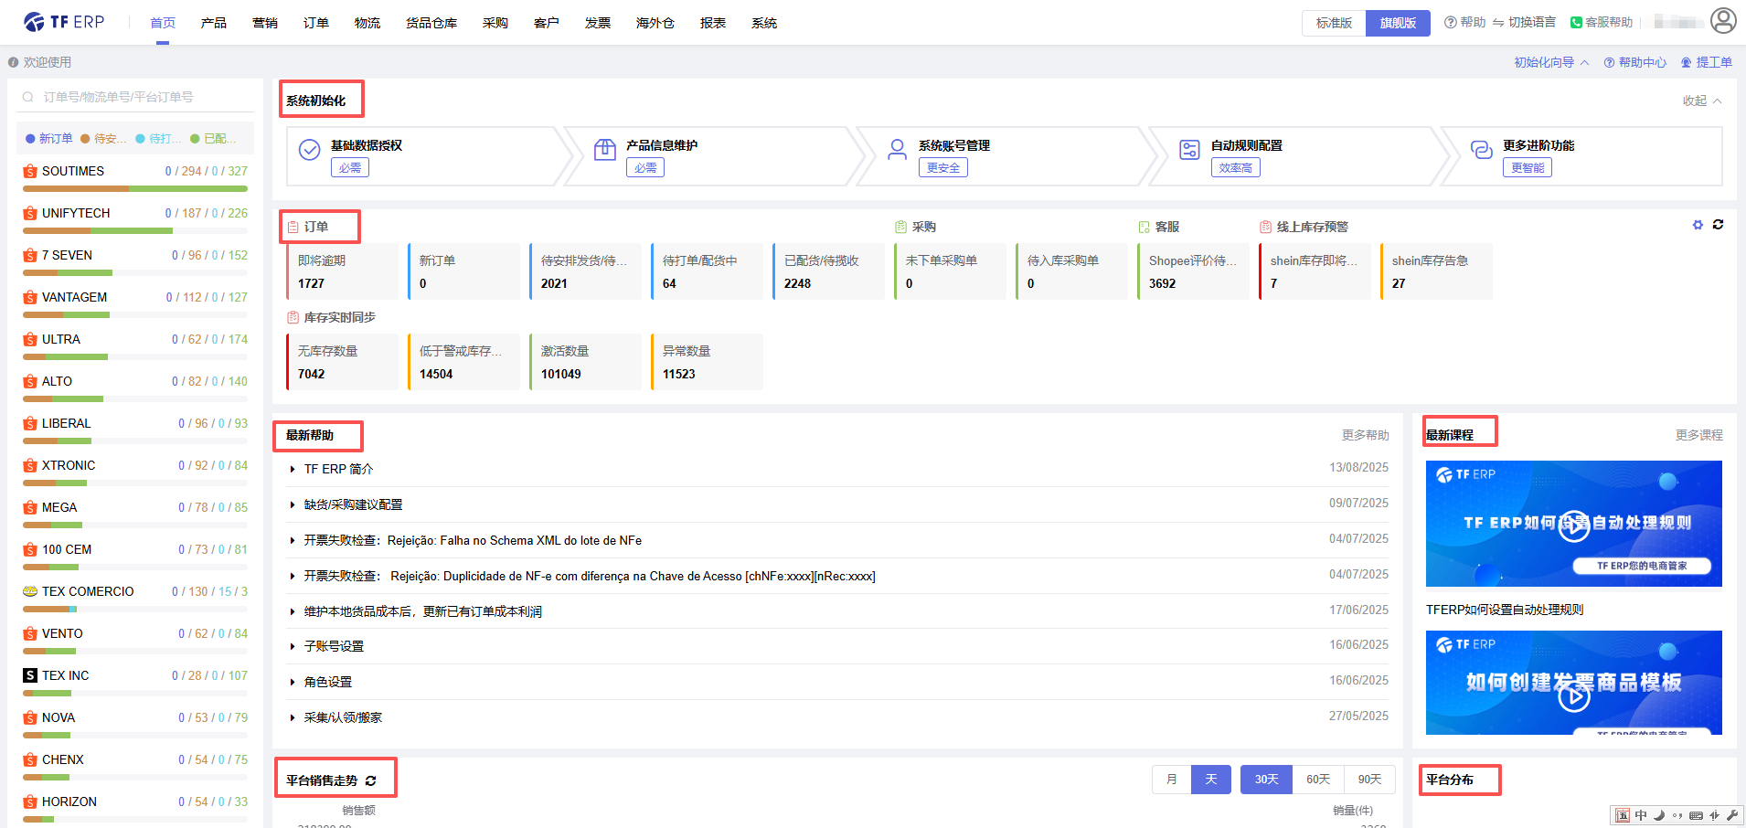Screen dimensions: 1746x828
Task: Expand the TF ERP 简介 help entry
Action: (338, 469)
